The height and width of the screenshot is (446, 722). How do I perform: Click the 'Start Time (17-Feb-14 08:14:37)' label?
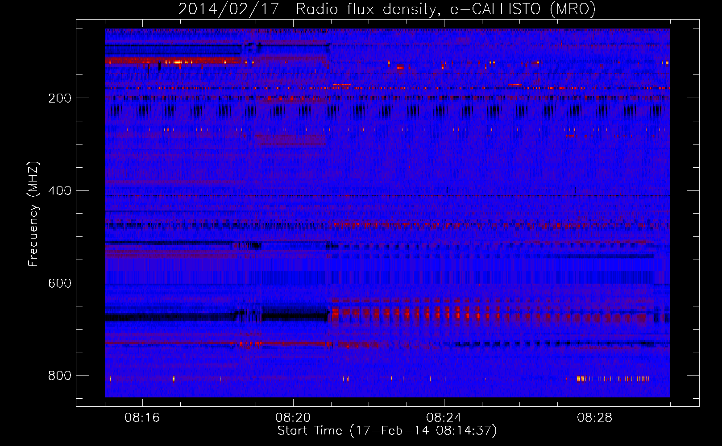coord(387,431)
